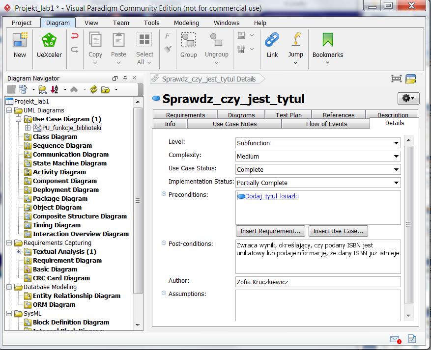431x350 pixels.
Task: Click the distribute shapes icon
Action: point(241,50)
